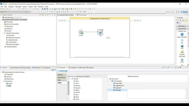Switch to the BW Help tab

tap(82, 67)
